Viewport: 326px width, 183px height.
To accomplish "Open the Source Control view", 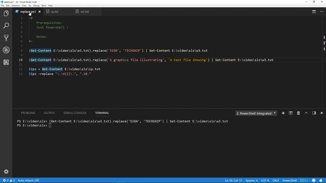I will tap(6, 38).
